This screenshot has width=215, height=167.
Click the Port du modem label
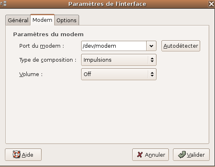[42, 46]
